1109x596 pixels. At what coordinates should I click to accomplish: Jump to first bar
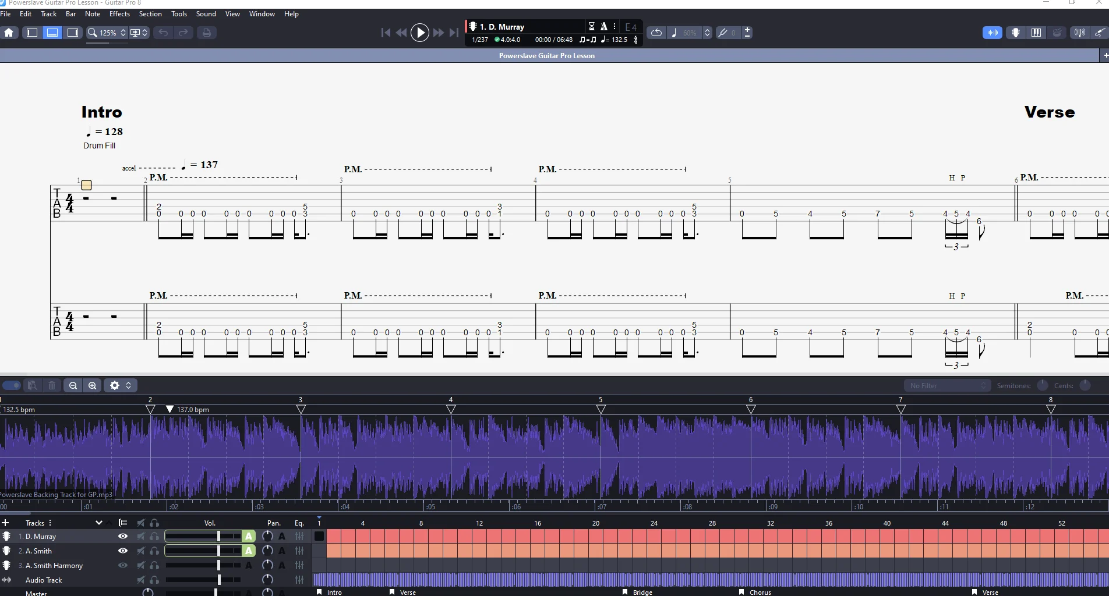coord(386,33)
